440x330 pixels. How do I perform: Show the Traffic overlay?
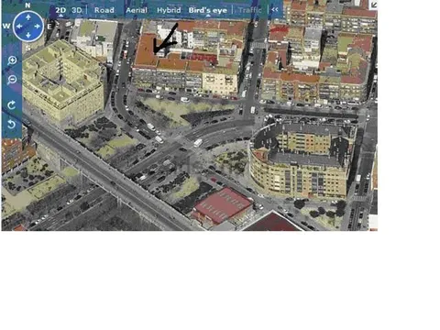click(x=250, y=10)
